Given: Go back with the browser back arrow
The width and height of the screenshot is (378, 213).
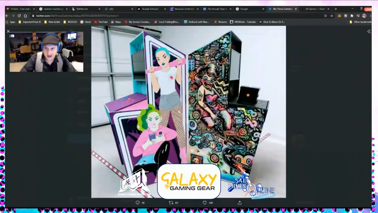Looking at the screenshot, I should click(7, 16).
